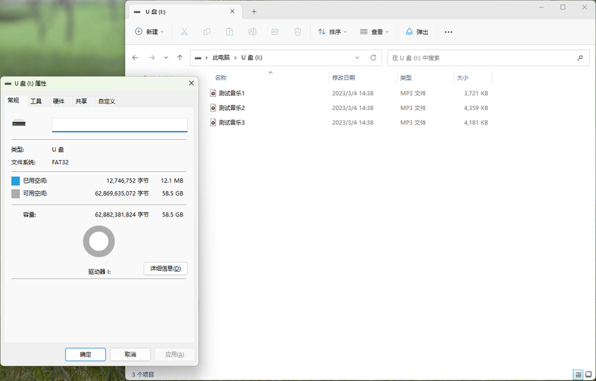
Task: Select file 测试音乐3
Action: pyautogui.click(x=232, y=123)
